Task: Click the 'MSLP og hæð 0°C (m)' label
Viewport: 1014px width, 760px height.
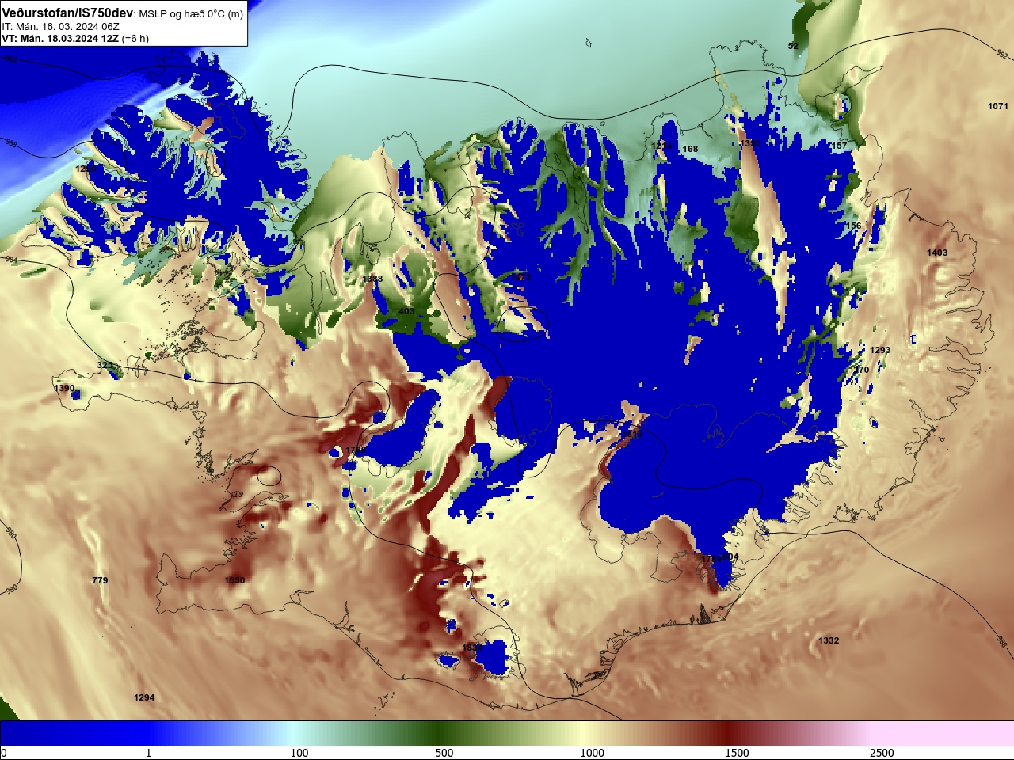Action: point(193,14)
